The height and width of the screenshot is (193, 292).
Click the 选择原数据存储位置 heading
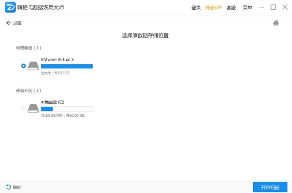click(145, 35)
